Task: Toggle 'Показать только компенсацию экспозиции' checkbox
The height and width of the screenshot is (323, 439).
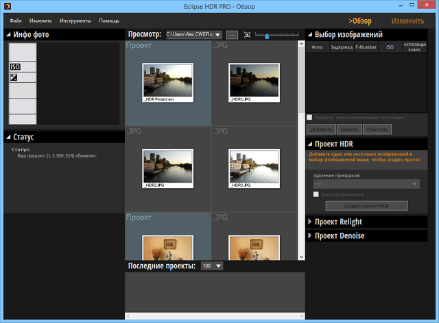Action: (x=310, y=118)
